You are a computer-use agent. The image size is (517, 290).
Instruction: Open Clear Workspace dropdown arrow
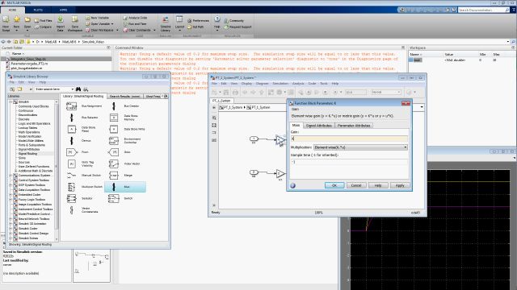117,30
